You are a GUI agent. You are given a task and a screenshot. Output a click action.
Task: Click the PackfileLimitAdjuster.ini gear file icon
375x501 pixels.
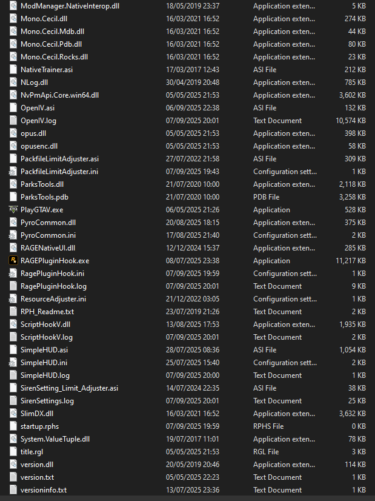pyautogui.click(x=13, y=172)
